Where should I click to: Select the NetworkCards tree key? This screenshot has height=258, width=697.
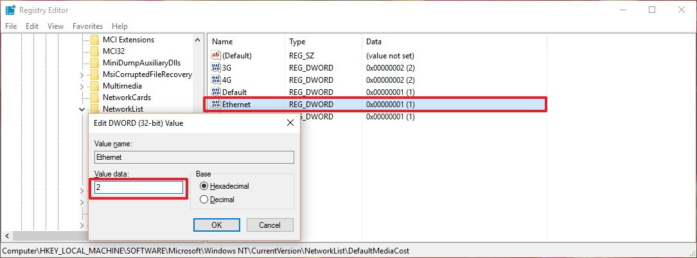click(x=127, y=98)
